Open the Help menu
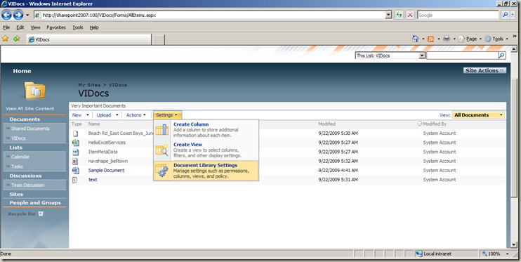521x262 pixels. 94,27
